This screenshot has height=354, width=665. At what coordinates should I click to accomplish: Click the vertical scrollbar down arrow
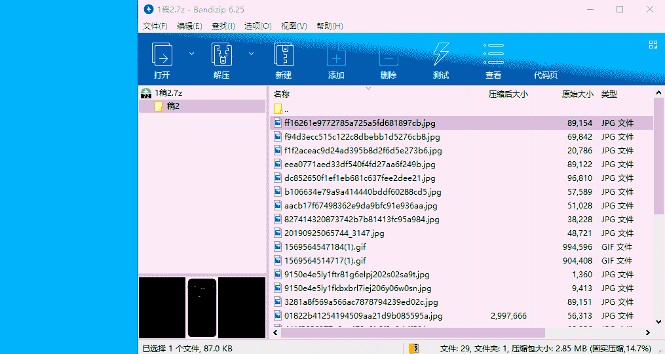tap(658, 321)
